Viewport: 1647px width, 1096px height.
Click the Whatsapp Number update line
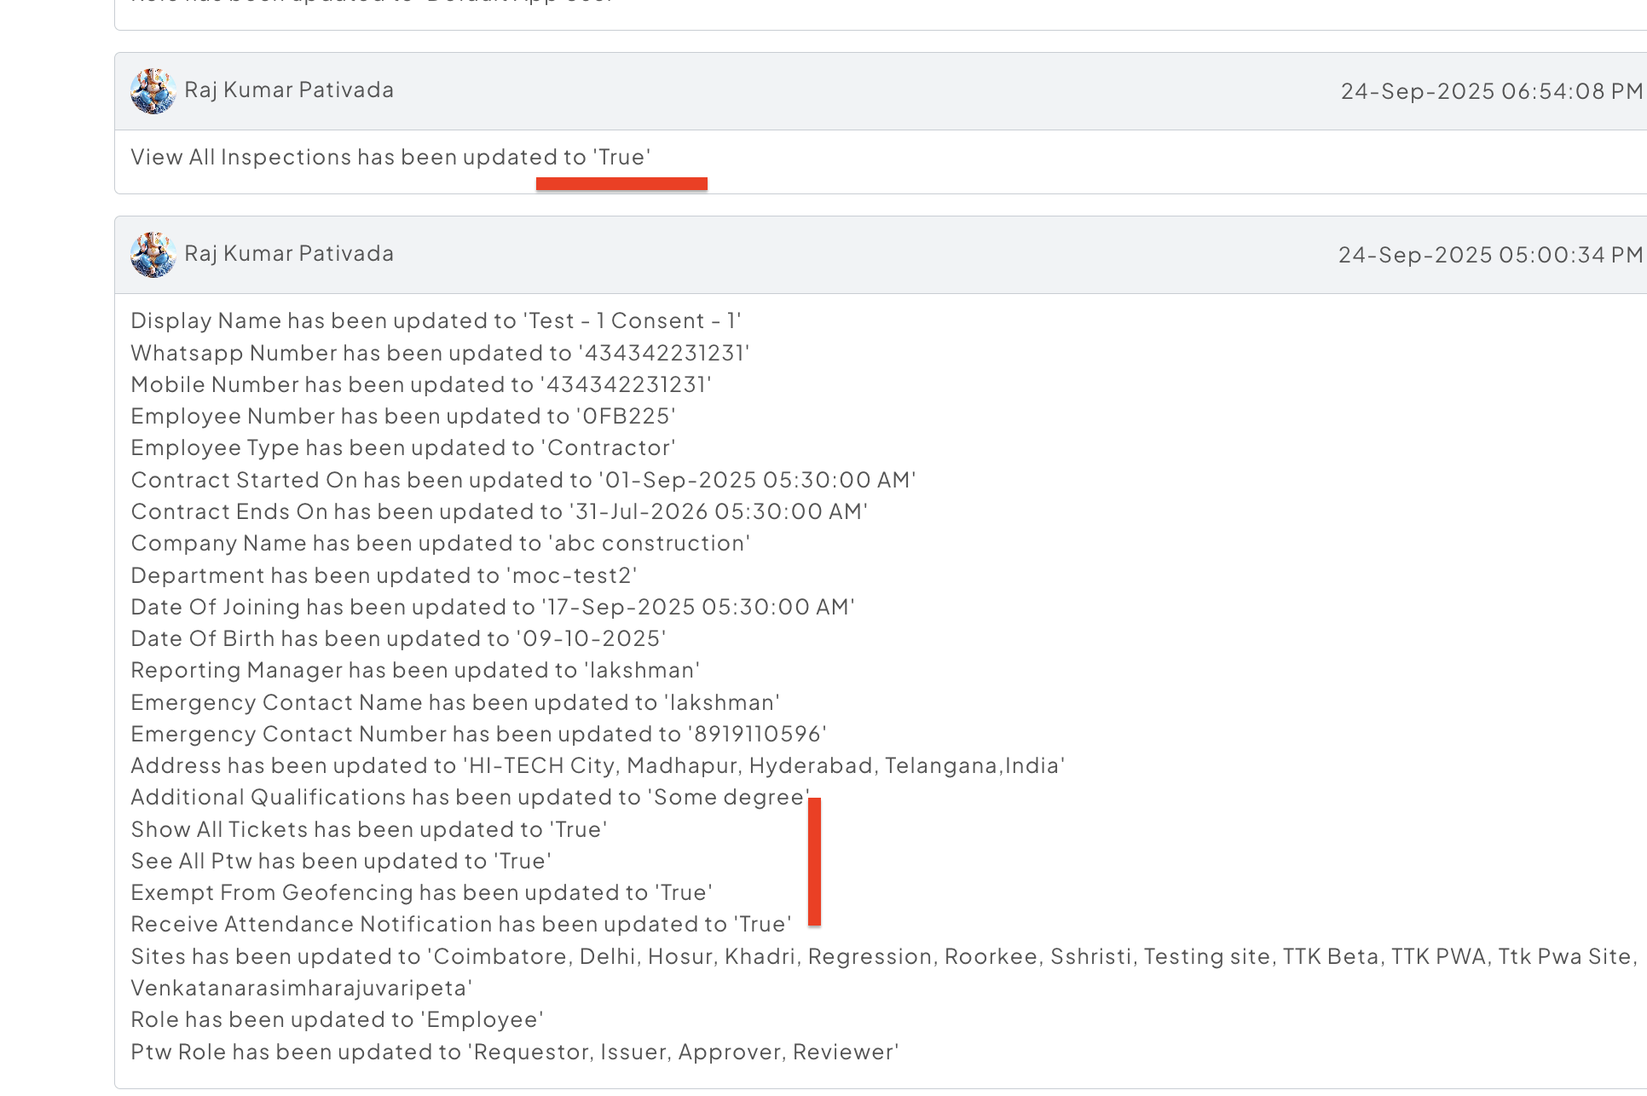(x=440, y=354)
